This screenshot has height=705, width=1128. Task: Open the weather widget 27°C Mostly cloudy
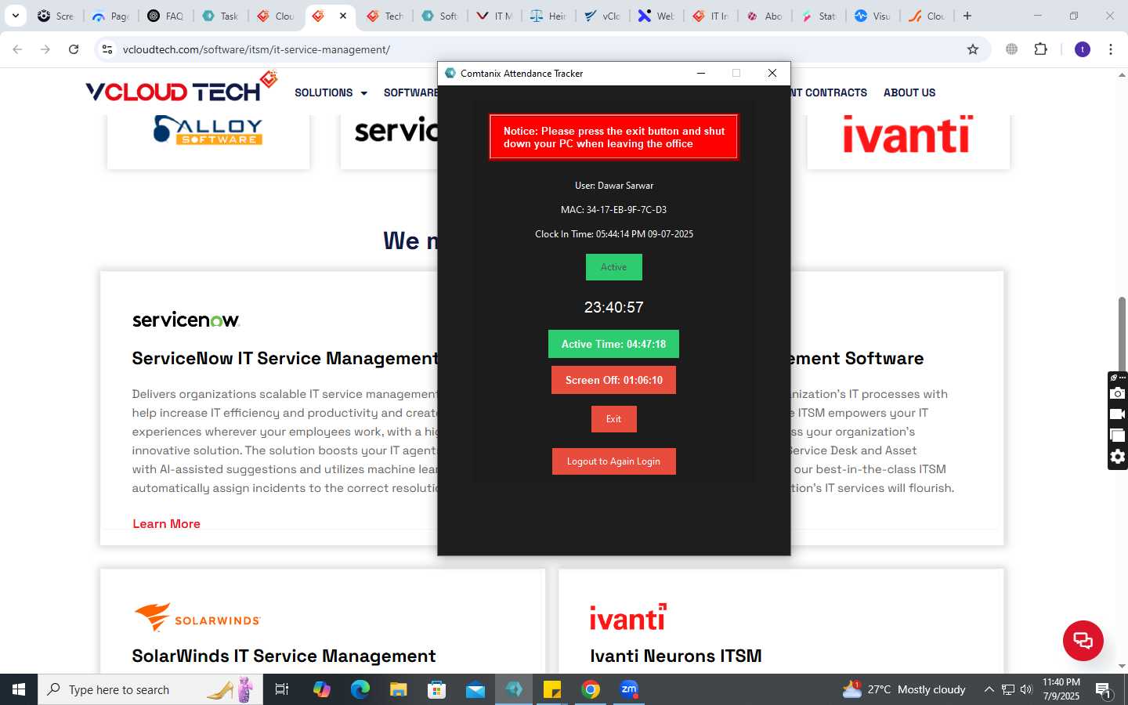point(904,689)
